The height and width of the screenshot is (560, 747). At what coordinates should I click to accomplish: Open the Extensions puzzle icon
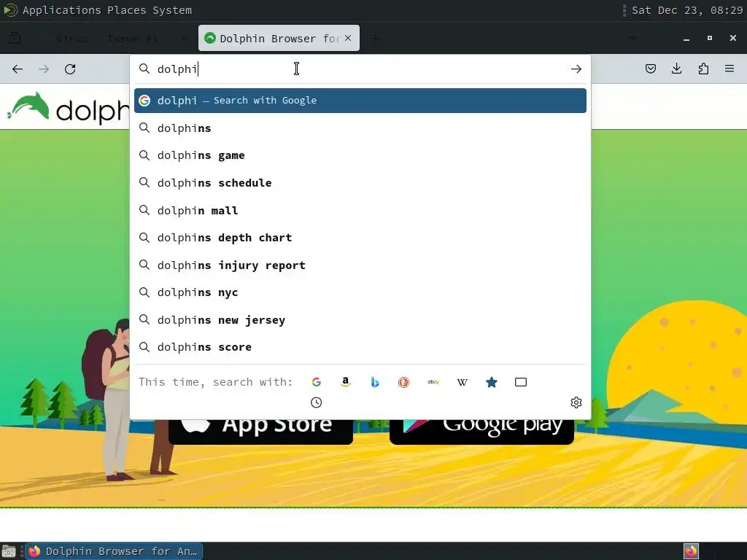pos(703,69)
